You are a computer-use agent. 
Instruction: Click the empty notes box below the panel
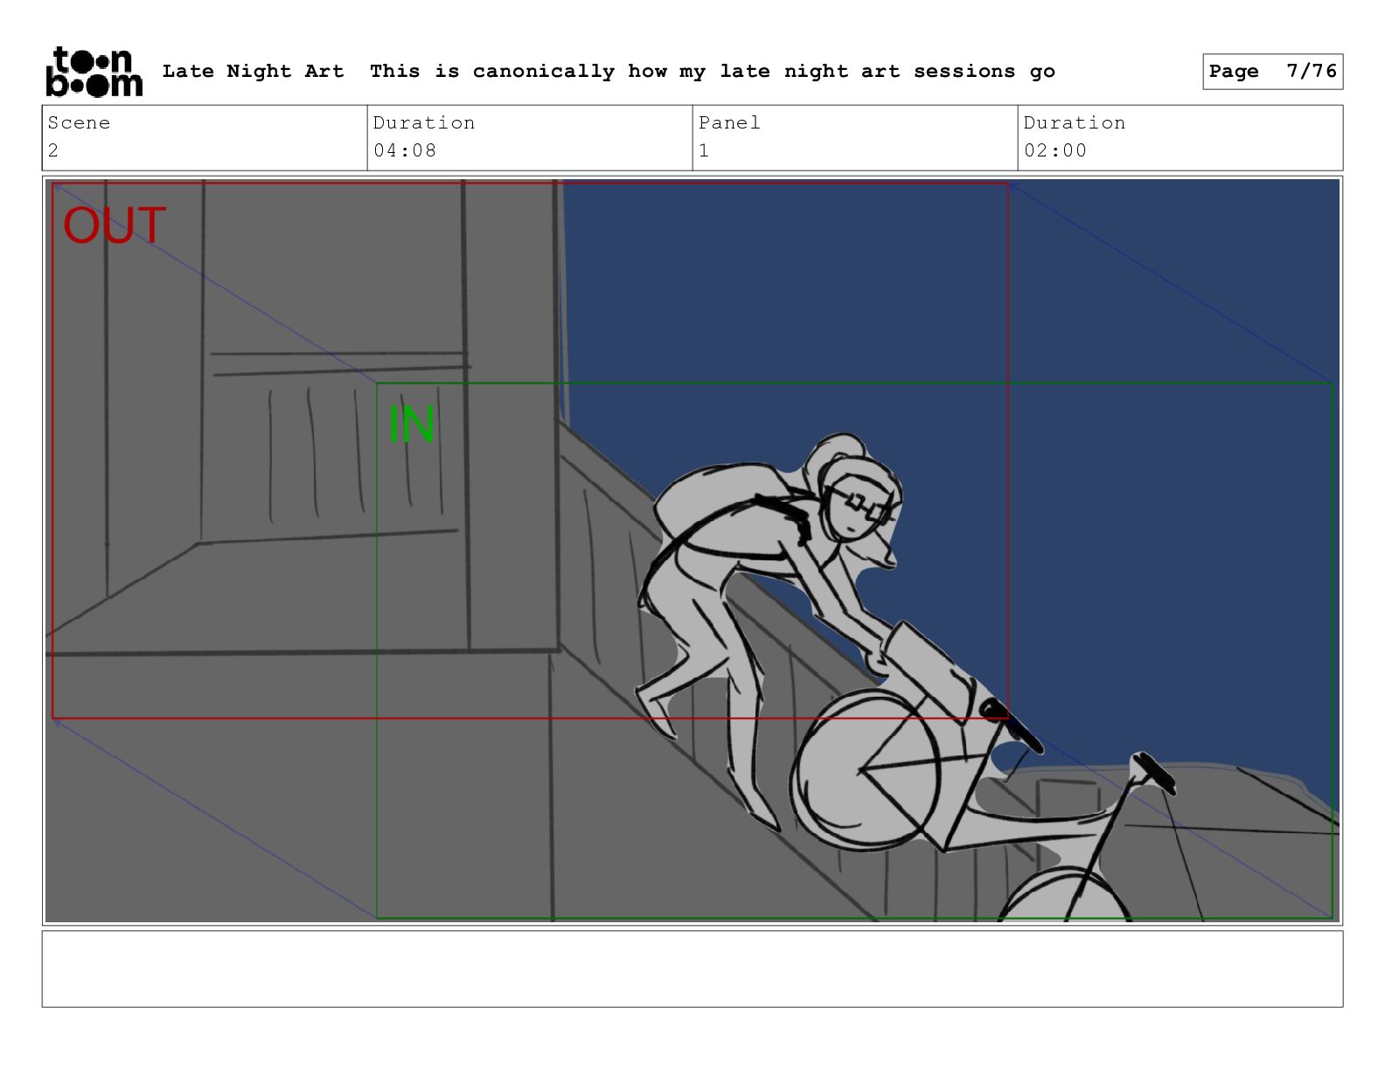pos(692,969)
